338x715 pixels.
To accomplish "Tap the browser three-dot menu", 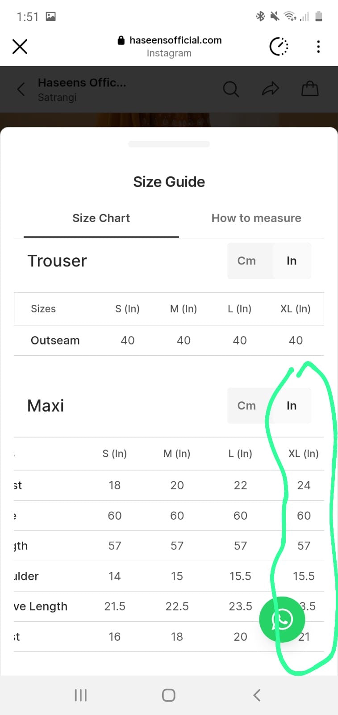I will pyautogui.click(x=318, y=46).
